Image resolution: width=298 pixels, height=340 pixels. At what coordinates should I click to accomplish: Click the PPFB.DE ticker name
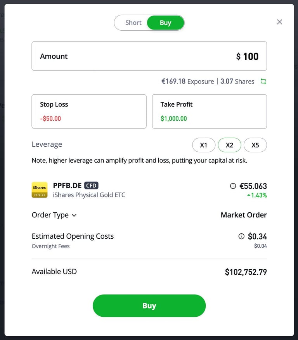[67, 186]
